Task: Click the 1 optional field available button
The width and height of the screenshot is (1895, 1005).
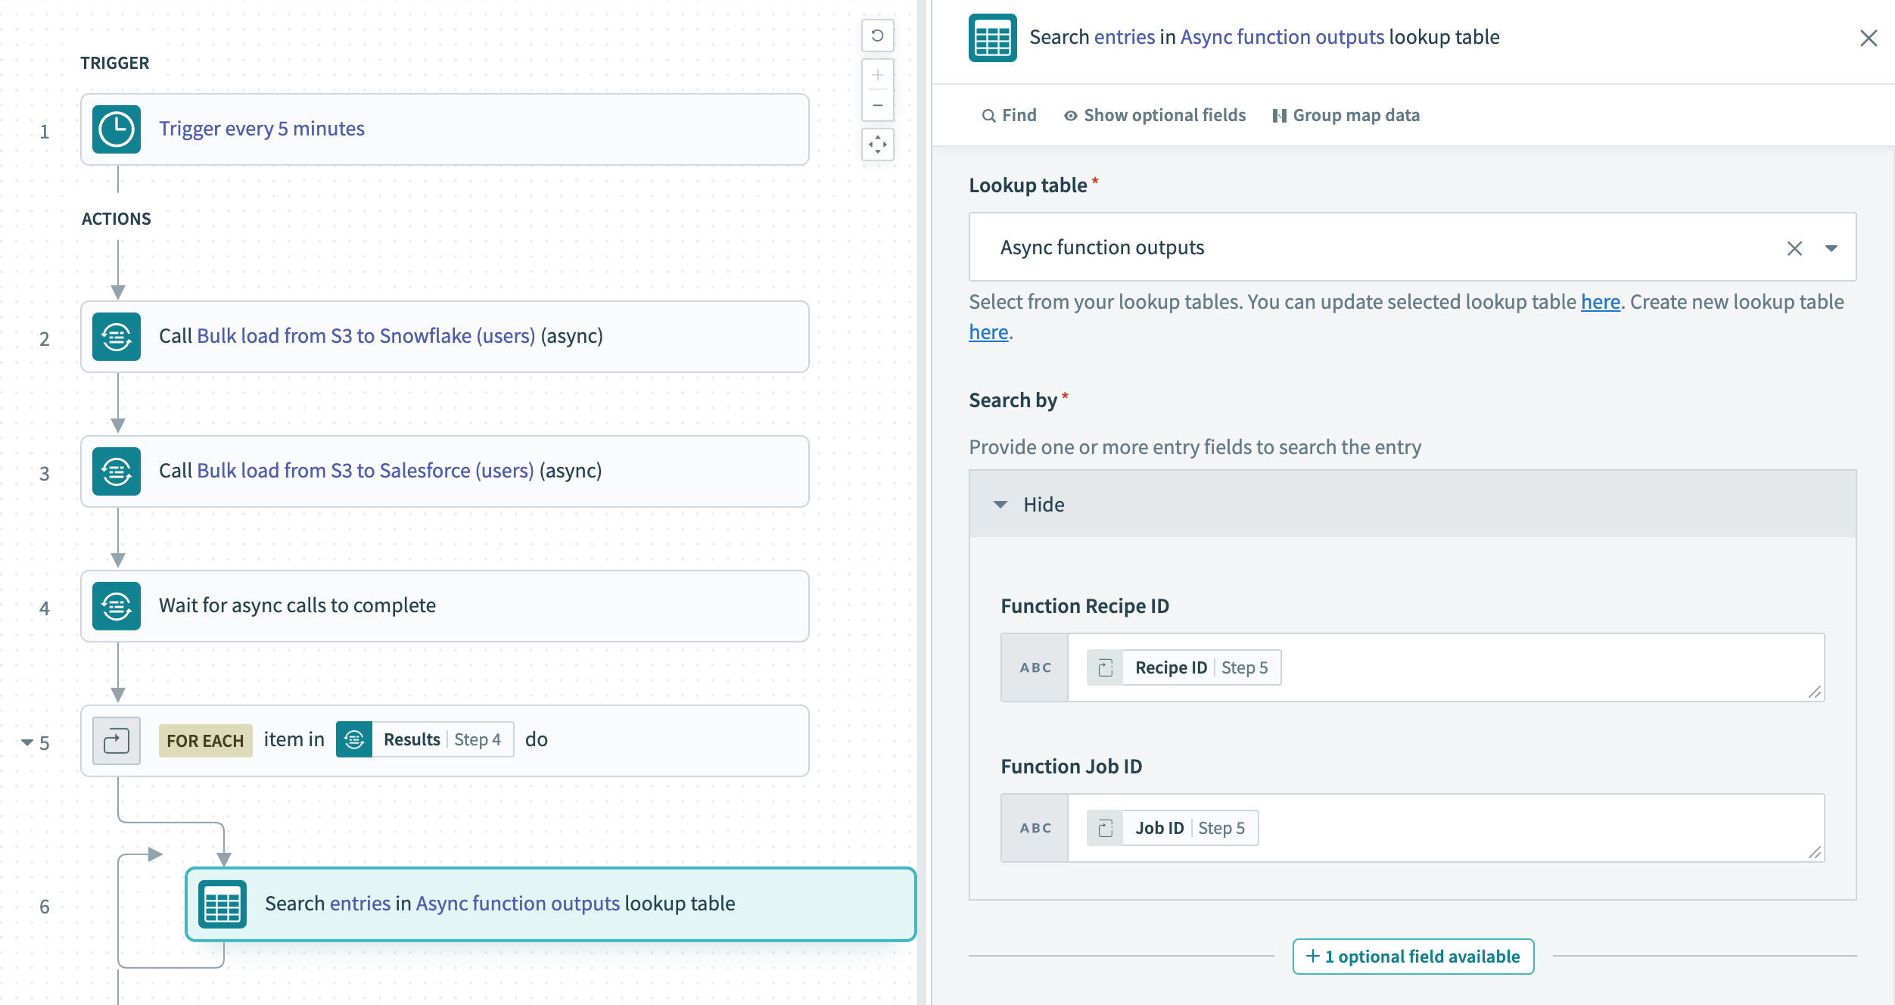Action: tap(1413, 957)
